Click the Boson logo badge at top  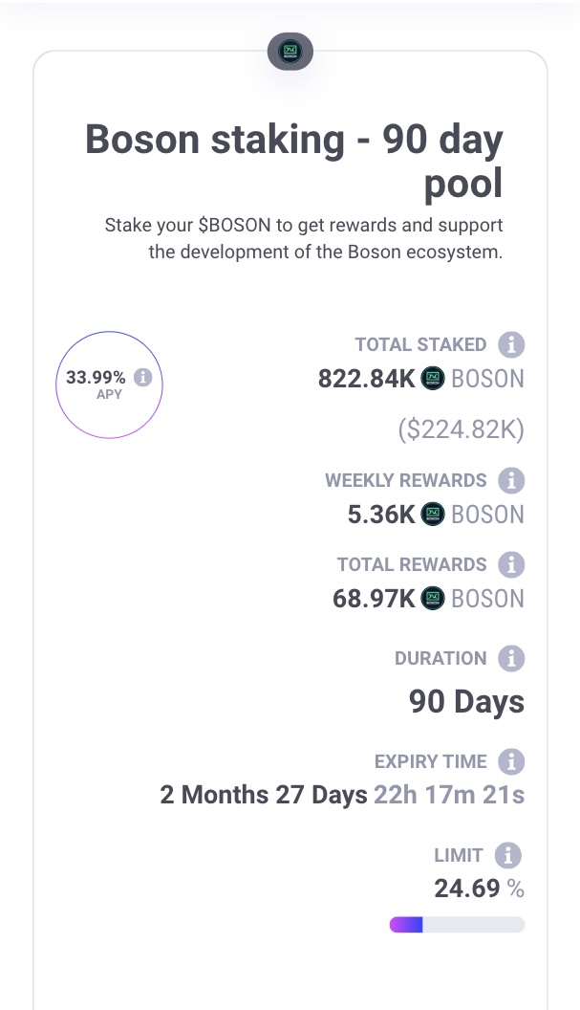290,52
